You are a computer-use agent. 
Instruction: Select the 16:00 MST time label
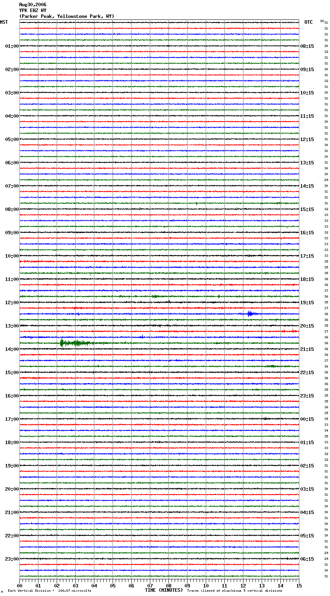[x=12, y=396]
